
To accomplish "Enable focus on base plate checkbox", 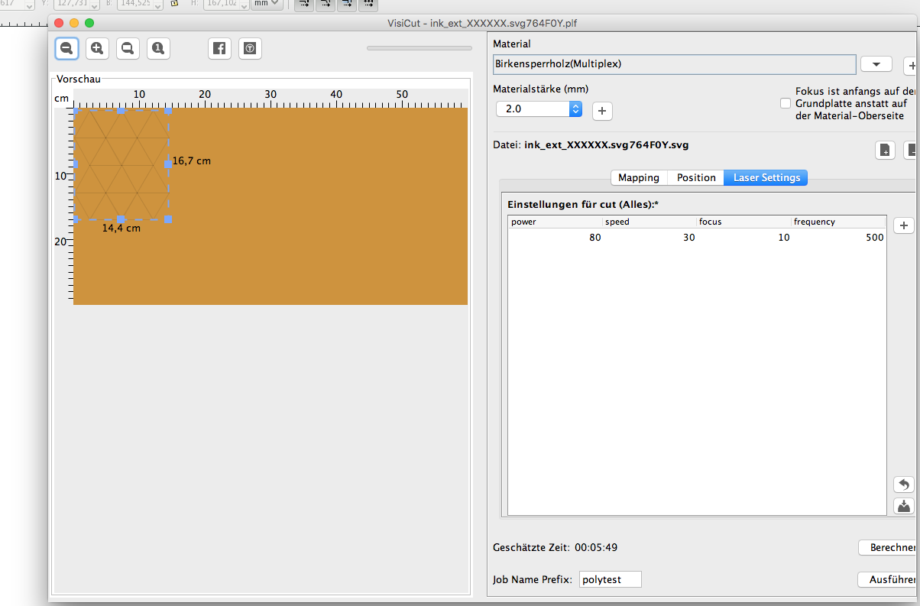I will tap(785, 103).
